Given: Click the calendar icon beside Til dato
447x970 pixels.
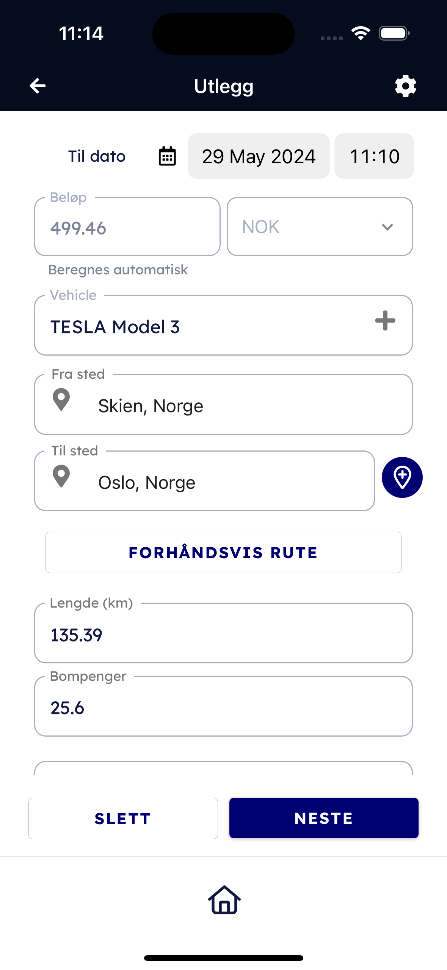Looking at the screenshot, I should (x=167, y=156).
